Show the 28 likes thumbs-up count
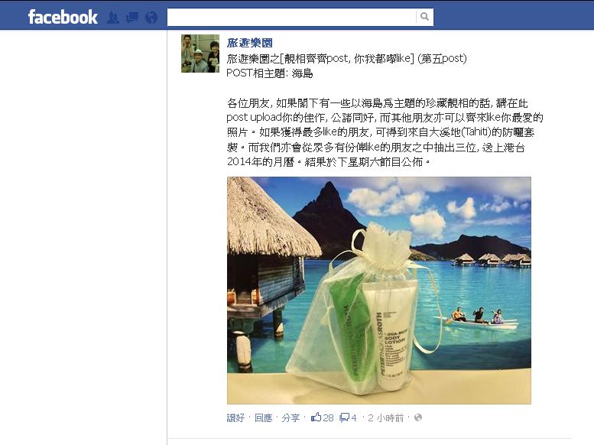The width and height of the screenshot is (594, 445). pos(322,417)
